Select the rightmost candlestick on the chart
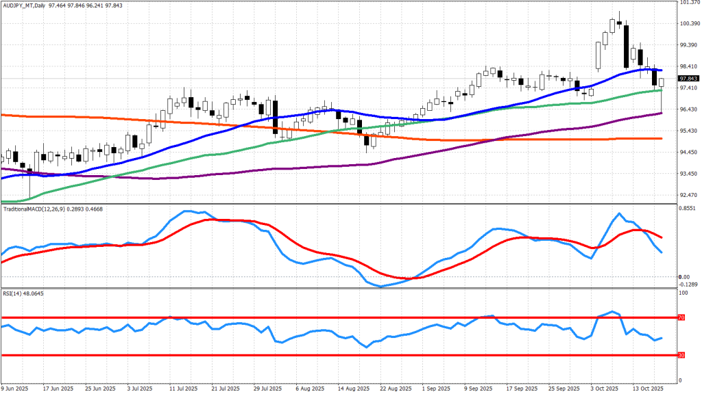702x394 pixels. point(662,83)
